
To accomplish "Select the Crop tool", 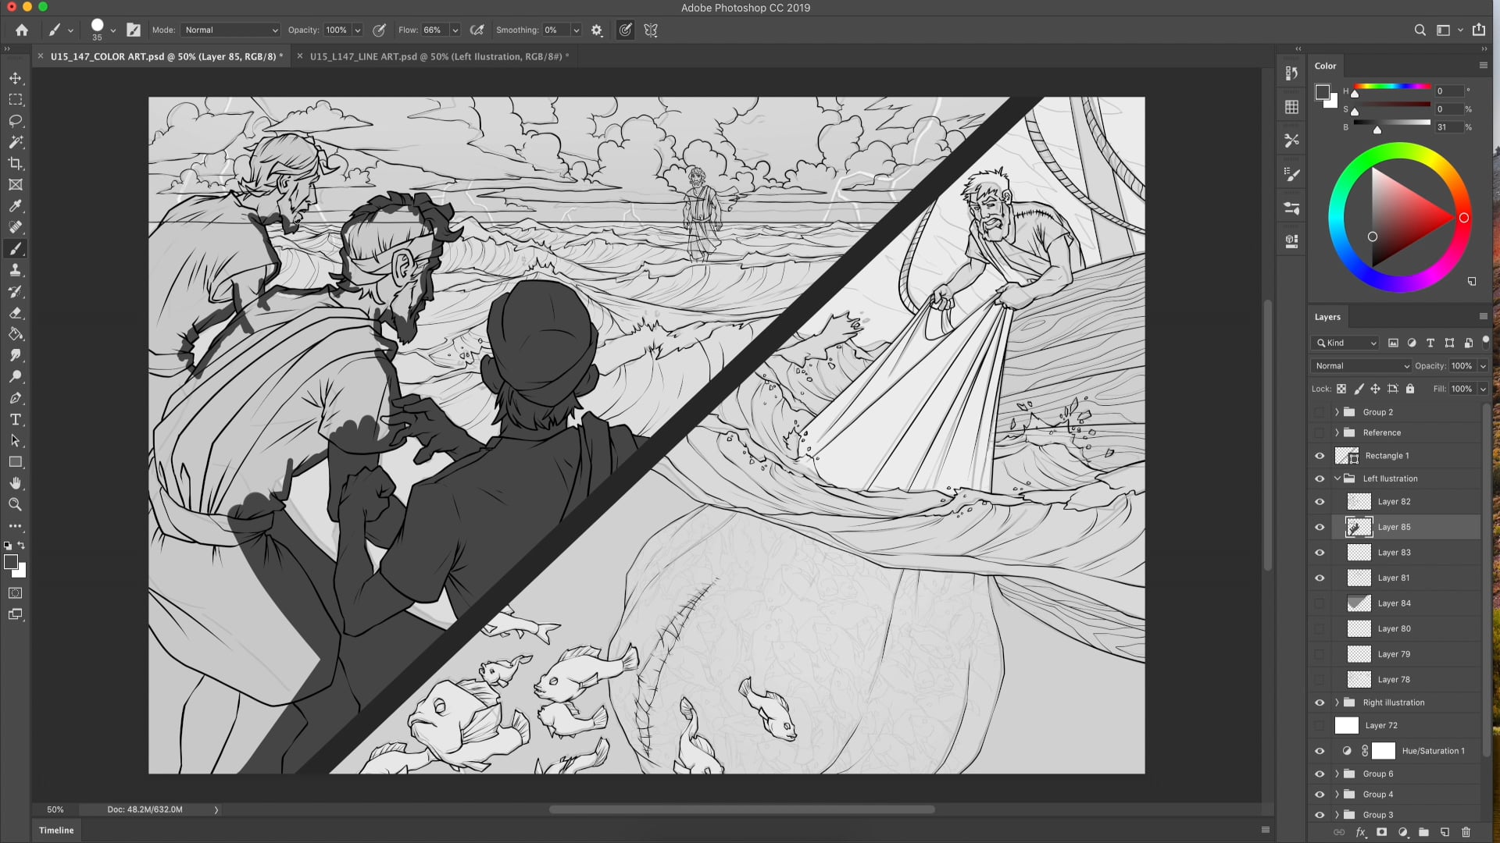I will 16,164.
